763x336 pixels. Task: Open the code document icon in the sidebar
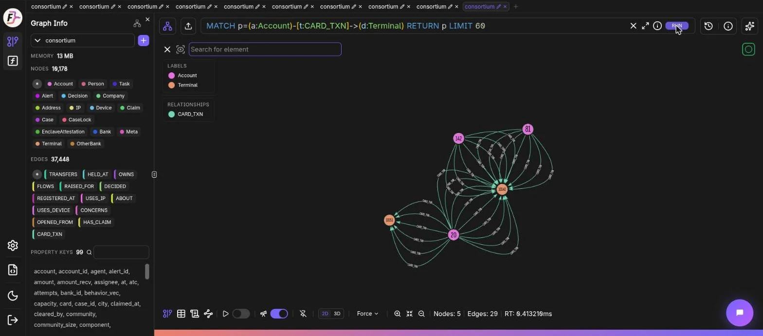(x=13, y=270)
